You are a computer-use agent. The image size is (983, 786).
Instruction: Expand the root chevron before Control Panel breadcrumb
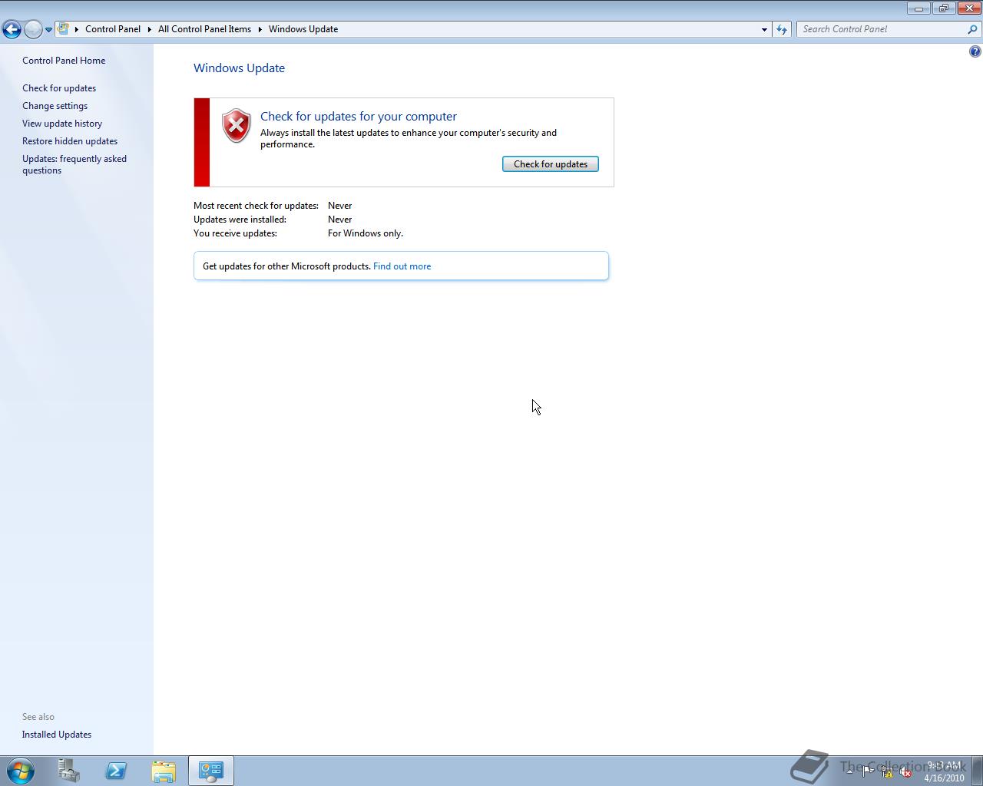coord(77,29)
